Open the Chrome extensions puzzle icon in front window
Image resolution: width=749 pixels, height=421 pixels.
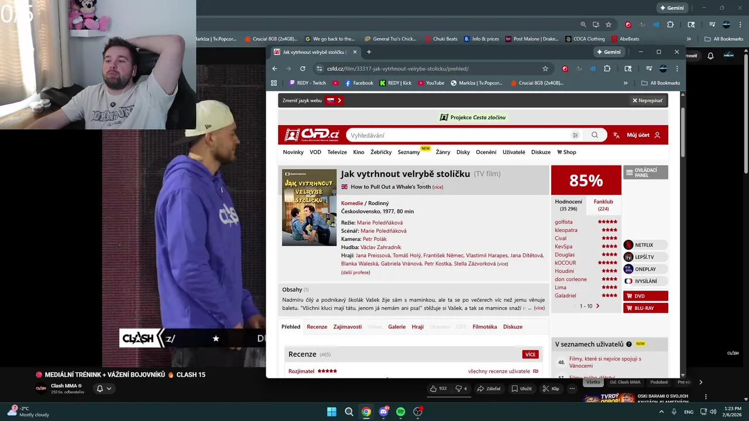[607, 68]
